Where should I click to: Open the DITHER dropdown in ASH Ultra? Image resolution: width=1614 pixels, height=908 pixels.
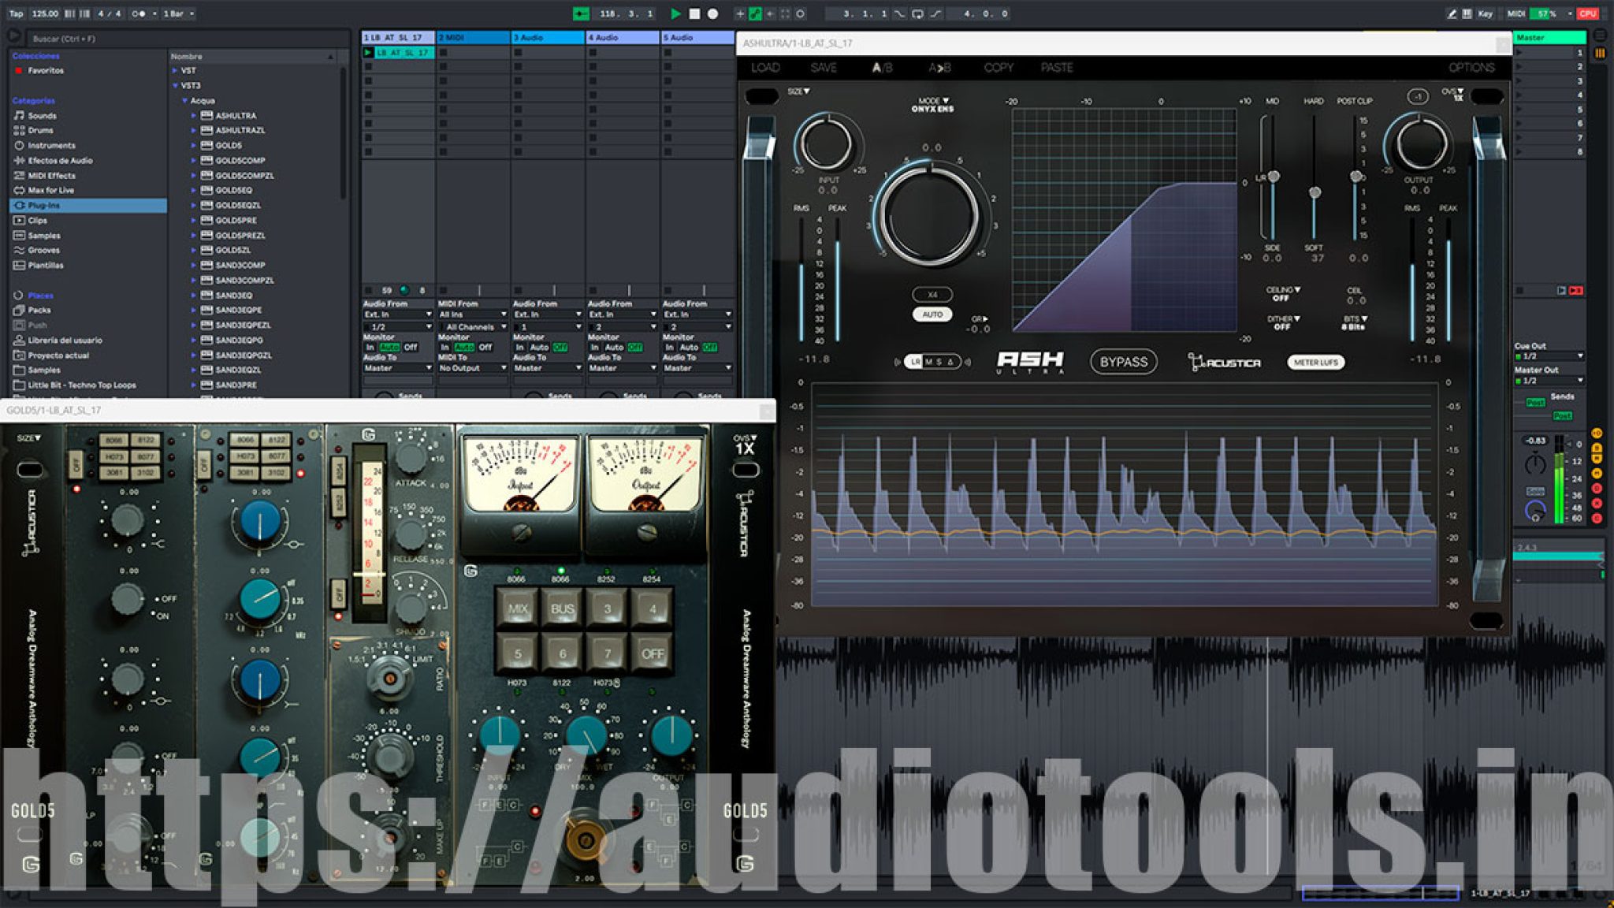point(1282,322)
